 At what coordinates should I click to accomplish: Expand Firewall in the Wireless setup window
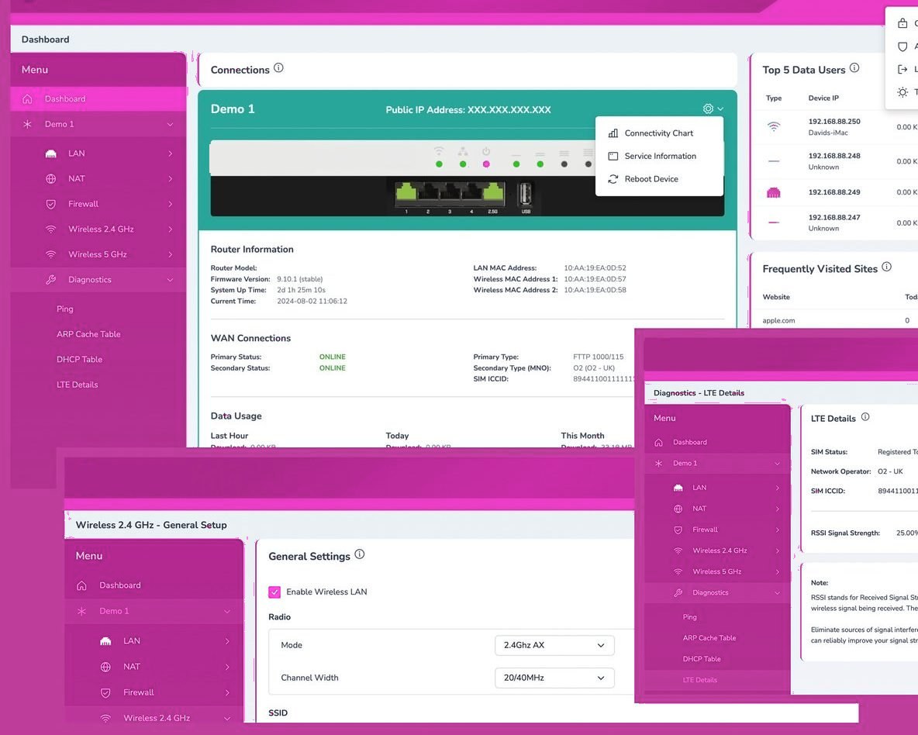(154, 692)
